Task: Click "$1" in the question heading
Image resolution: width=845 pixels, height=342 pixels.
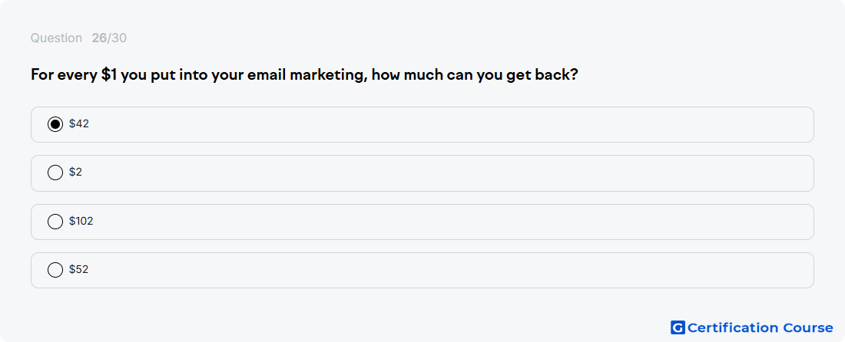Action: pyautogui.click(x=109, y=74)
